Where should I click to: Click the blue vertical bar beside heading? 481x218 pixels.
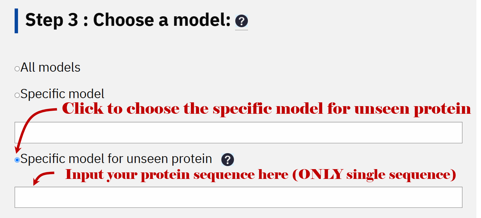[16, 21]
